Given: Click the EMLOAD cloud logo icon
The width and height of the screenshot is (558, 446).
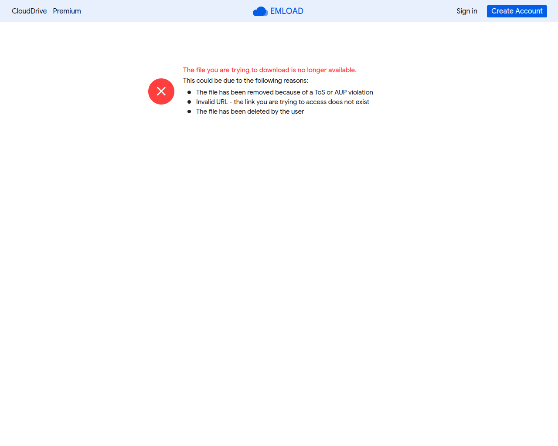Looking at the screenshot, I should pos(260,11).
